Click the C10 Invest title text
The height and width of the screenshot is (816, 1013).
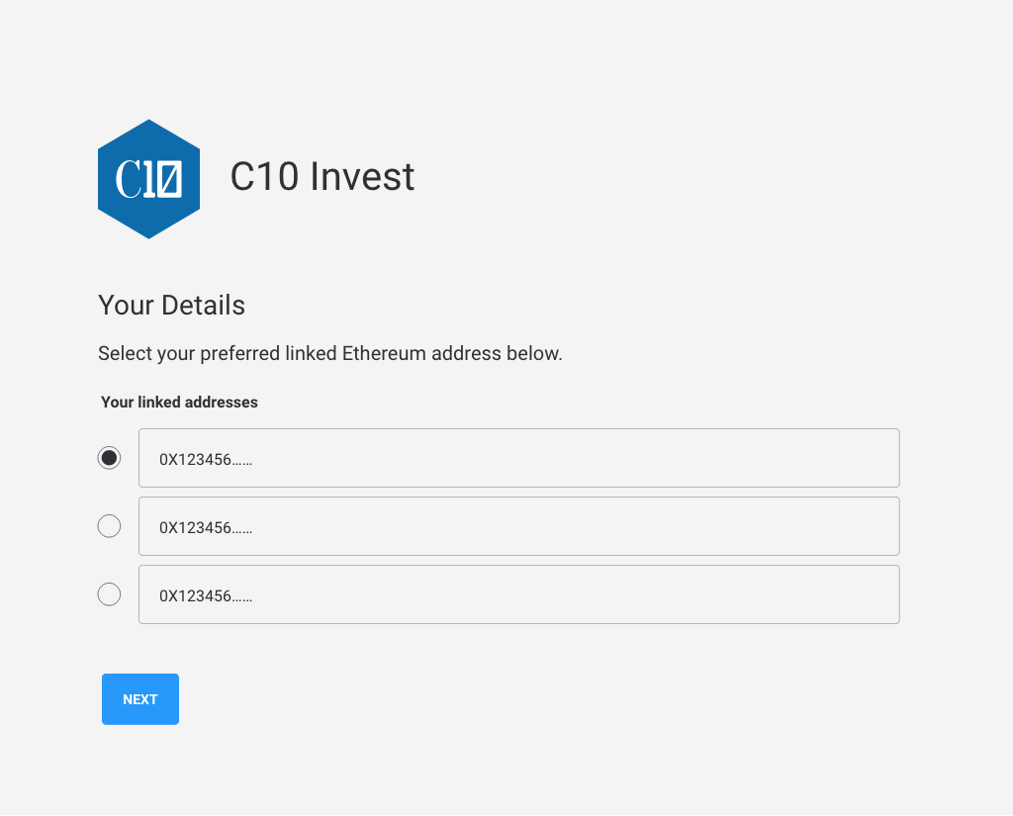(322, 176)
